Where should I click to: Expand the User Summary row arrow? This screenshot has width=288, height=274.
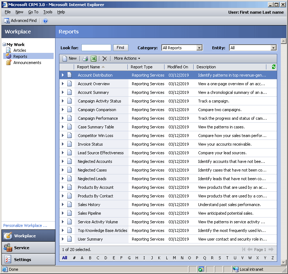click(63, 239)
